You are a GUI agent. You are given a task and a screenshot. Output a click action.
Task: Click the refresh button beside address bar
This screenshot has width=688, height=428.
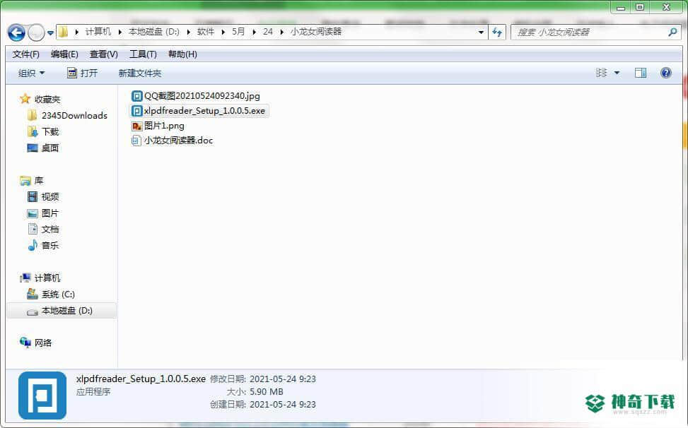coord(497,32)
